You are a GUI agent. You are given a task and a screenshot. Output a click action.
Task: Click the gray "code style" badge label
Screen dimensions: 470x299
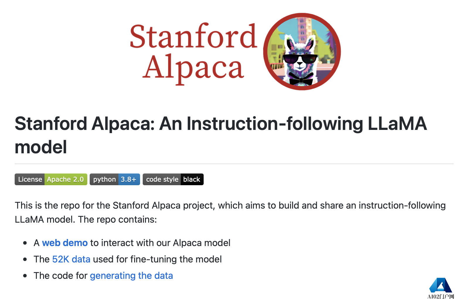(x=162, y=179)
